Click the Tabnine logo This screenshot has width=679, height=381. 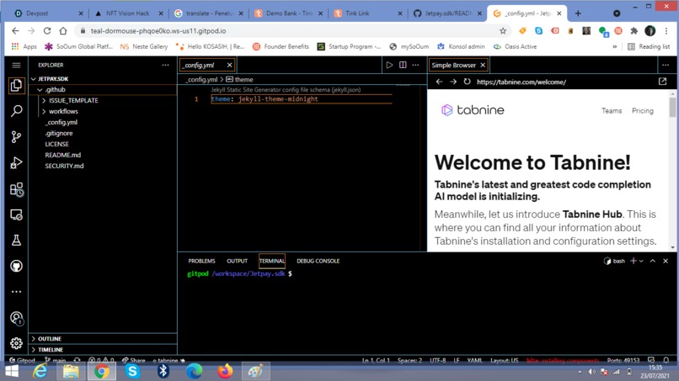473,110
